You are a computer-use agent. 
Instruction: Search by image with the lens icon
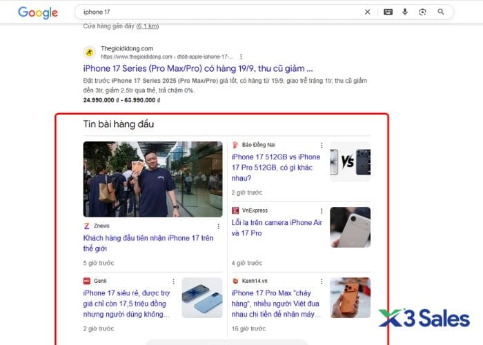pyautogui.click(x=422, y=12)
